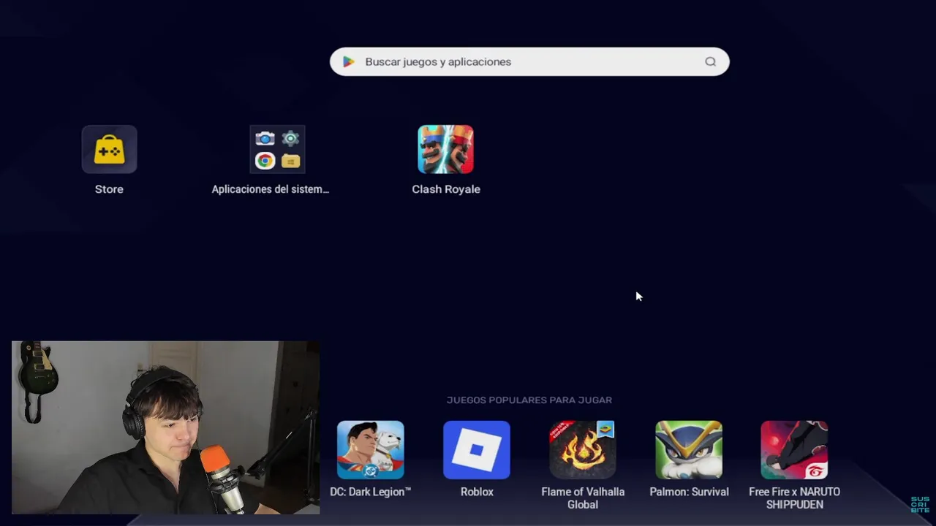Open Palmon: Survival game icon
This screenshot has height=526, width=936.
coord(689,450)
